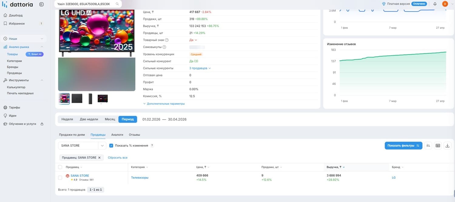Click the help icon next to Товарный знак
Viewport: 455px width, 202px height.
coord(167,40)
